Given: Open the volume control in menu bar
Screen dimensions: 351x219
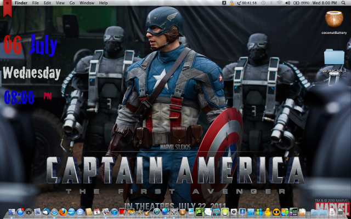Looking at the screenshot, I should (x=288, y=3).
